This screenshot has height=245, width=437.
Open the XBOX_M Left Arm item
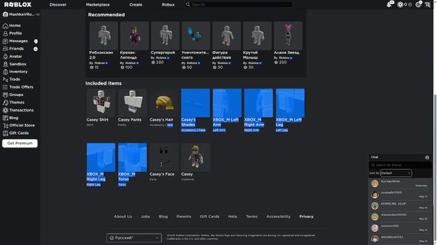[x=227, y=110]
